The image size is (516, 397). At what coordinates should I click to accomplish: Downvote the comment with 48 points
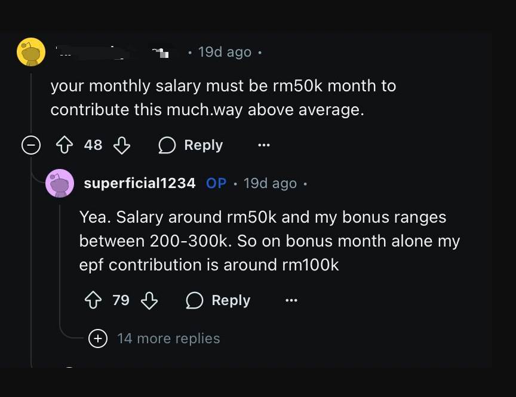(x=122, y=145)
